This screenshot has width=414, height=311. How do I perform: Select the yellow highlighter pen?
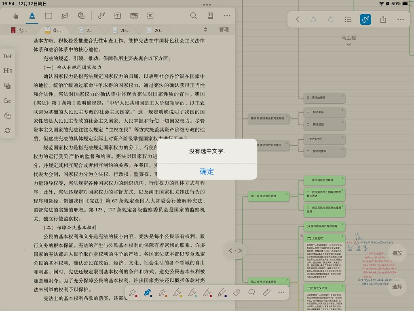coord(177,292)
